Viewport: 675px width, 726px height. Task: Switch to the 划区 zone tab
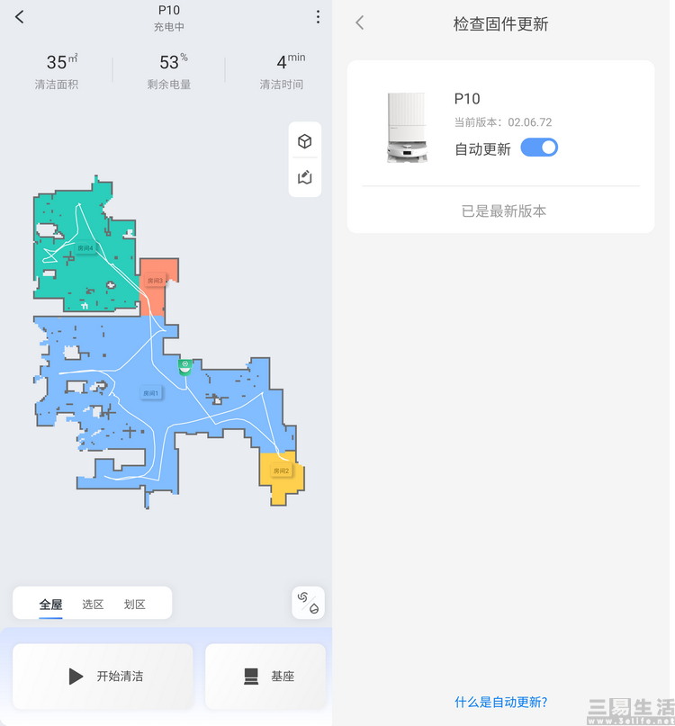(134, 605)
